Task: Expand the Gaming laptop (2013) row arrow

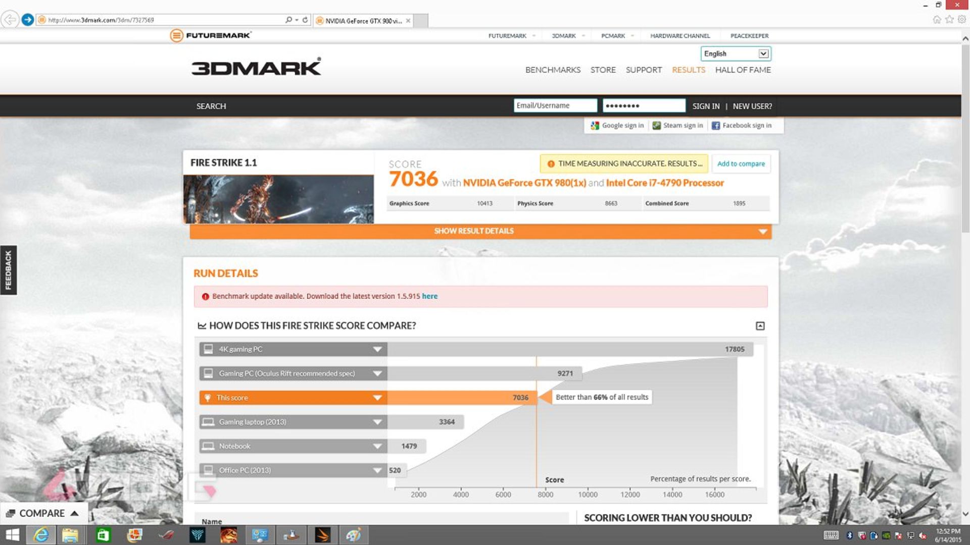Action: point(377,422)
